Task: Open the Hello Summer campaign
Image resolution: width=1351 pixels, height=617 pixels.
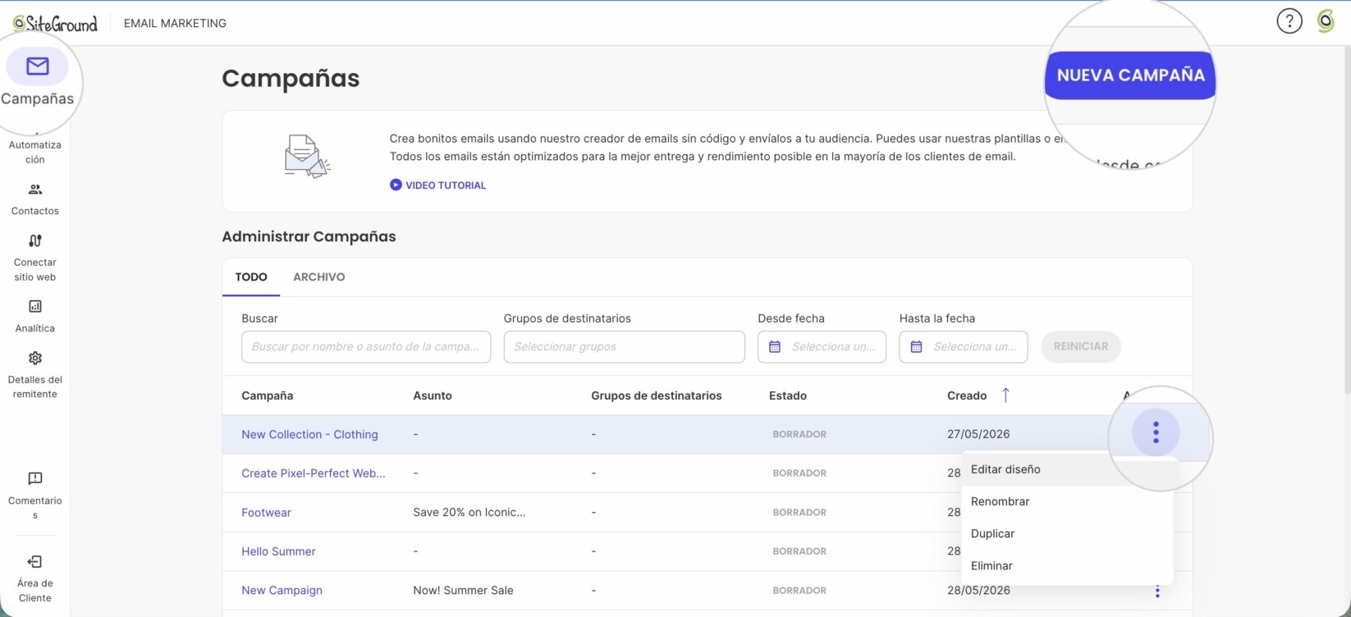Action: pyautogui.click(x=278, y=551)
